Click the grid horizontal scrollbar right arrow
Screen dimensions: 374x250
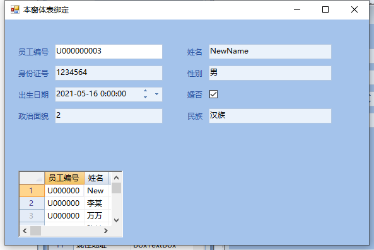pyautogui.click(x=106, y=230)
